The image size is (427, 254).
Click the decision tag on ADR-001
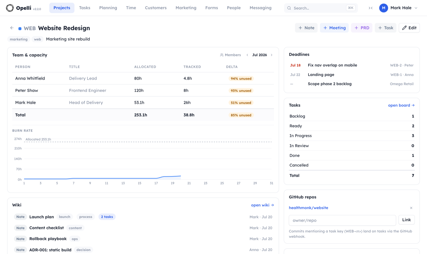coord(84,250)
